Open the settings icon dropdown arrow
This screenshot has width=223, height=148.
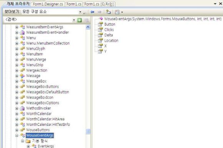[122, 12]
